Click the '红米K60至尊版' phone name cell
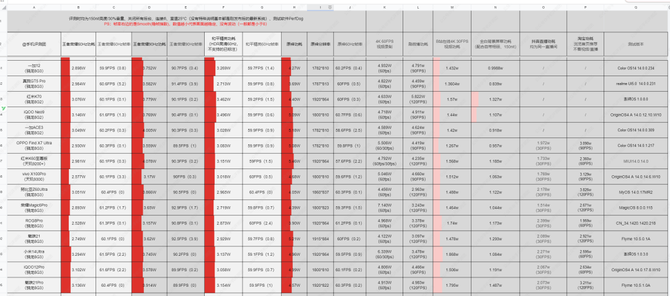 pos(34,161)
